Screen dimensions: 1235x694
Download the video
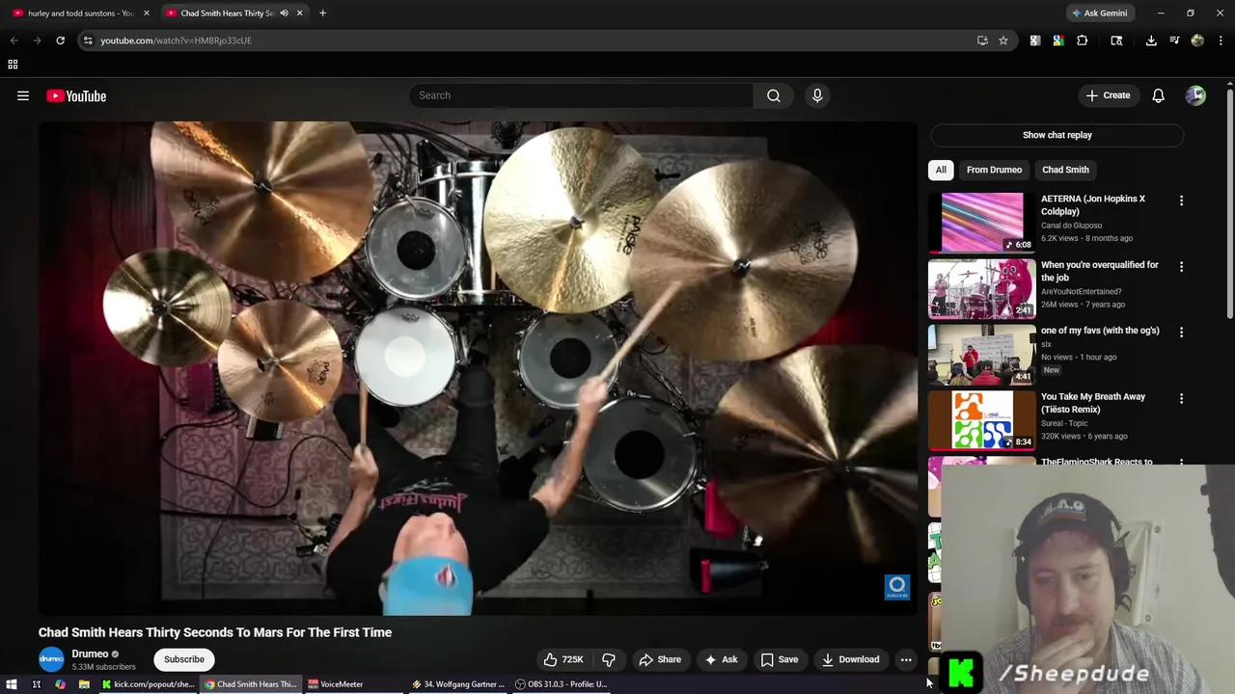850,659
